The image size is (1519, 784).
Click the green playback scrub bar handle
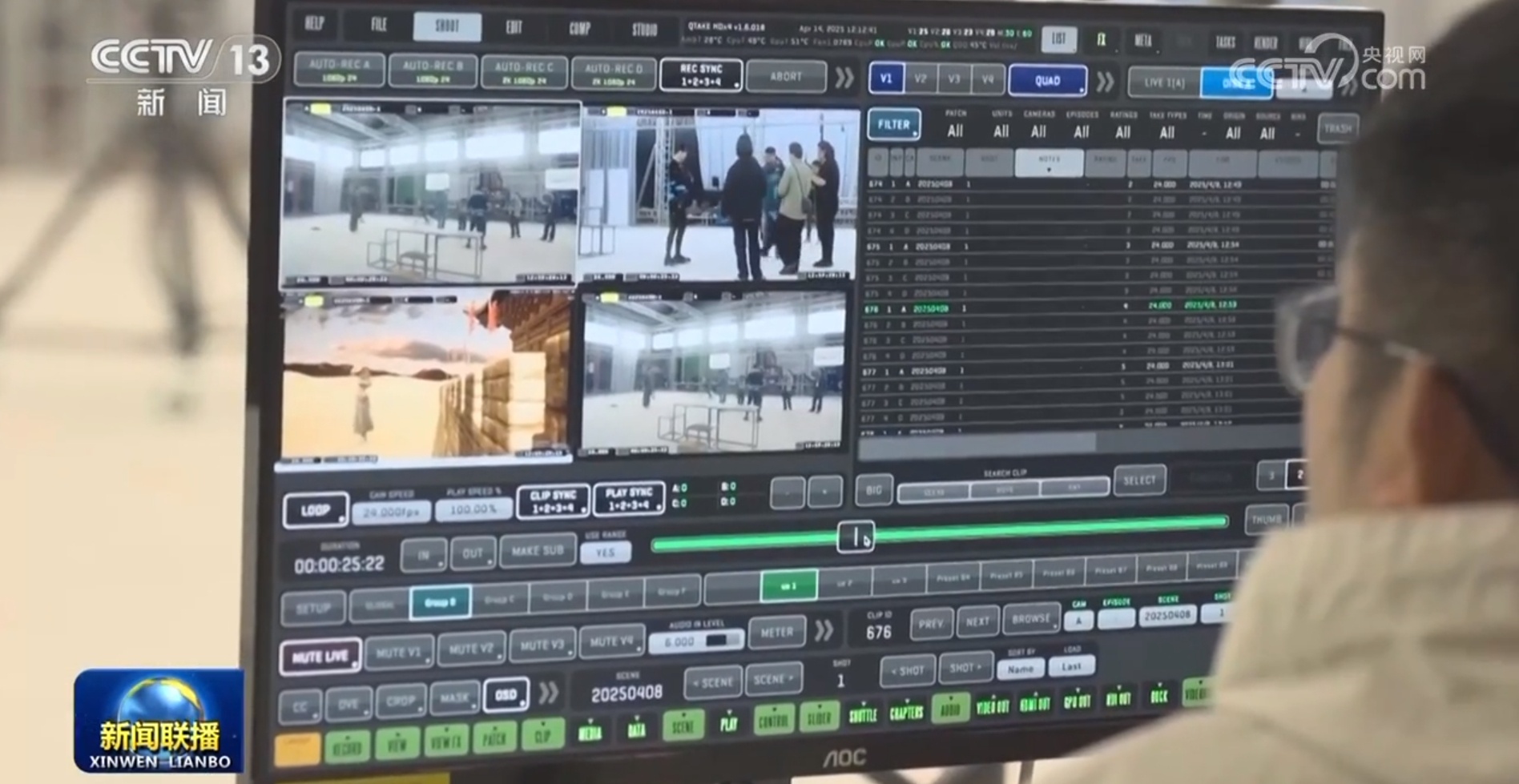tap(856, 537)
